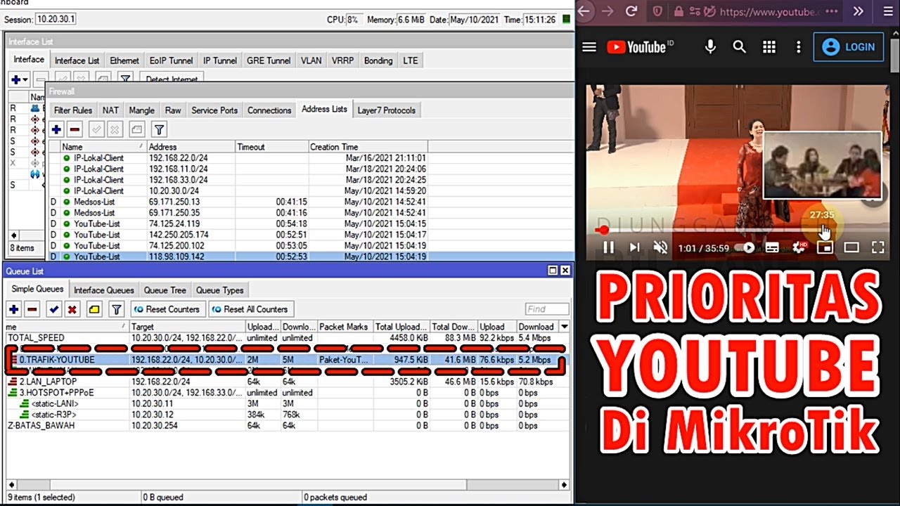Select the static-LANI queue entry
The width and height of the screenshot is (900, 506).
tap(287, 403)
